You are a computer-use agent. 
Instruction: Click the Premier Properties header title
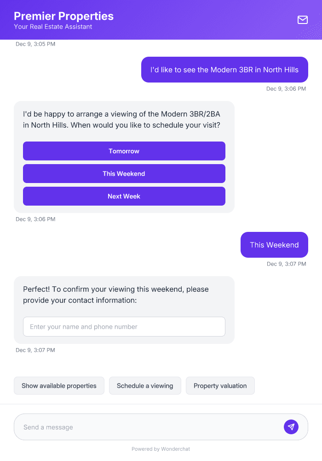[63, 16]
